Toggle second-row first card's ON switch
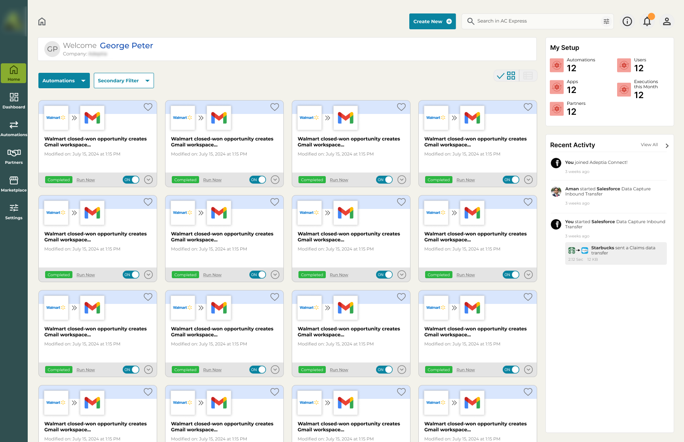Screen dimensions: 684x442 [131, 275]
